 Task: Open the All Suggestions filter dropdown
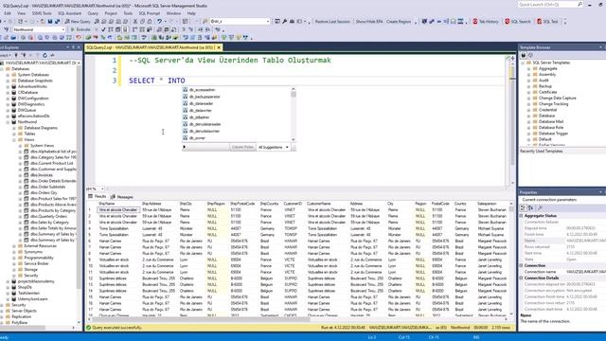(274, 148)
